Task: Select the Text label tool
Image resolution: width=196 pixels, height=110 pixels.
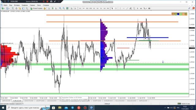Action: [138, 8]
